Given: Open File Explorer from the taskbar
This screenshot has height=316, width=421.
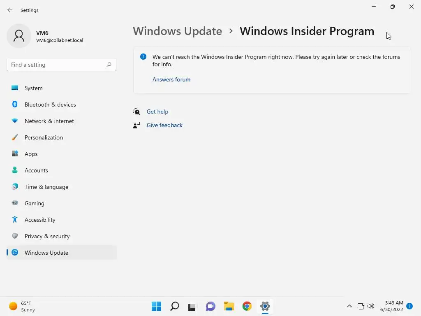Looking at the screenshot, I should pyautogui.click(x=229, y=306).
